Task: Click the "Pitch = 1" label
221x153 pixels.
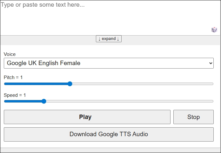Action: click(13, 77)
